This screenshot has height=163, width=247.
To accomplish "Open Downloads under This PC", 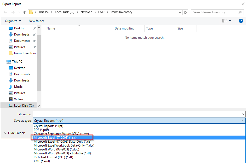I will tap(22, 80).
